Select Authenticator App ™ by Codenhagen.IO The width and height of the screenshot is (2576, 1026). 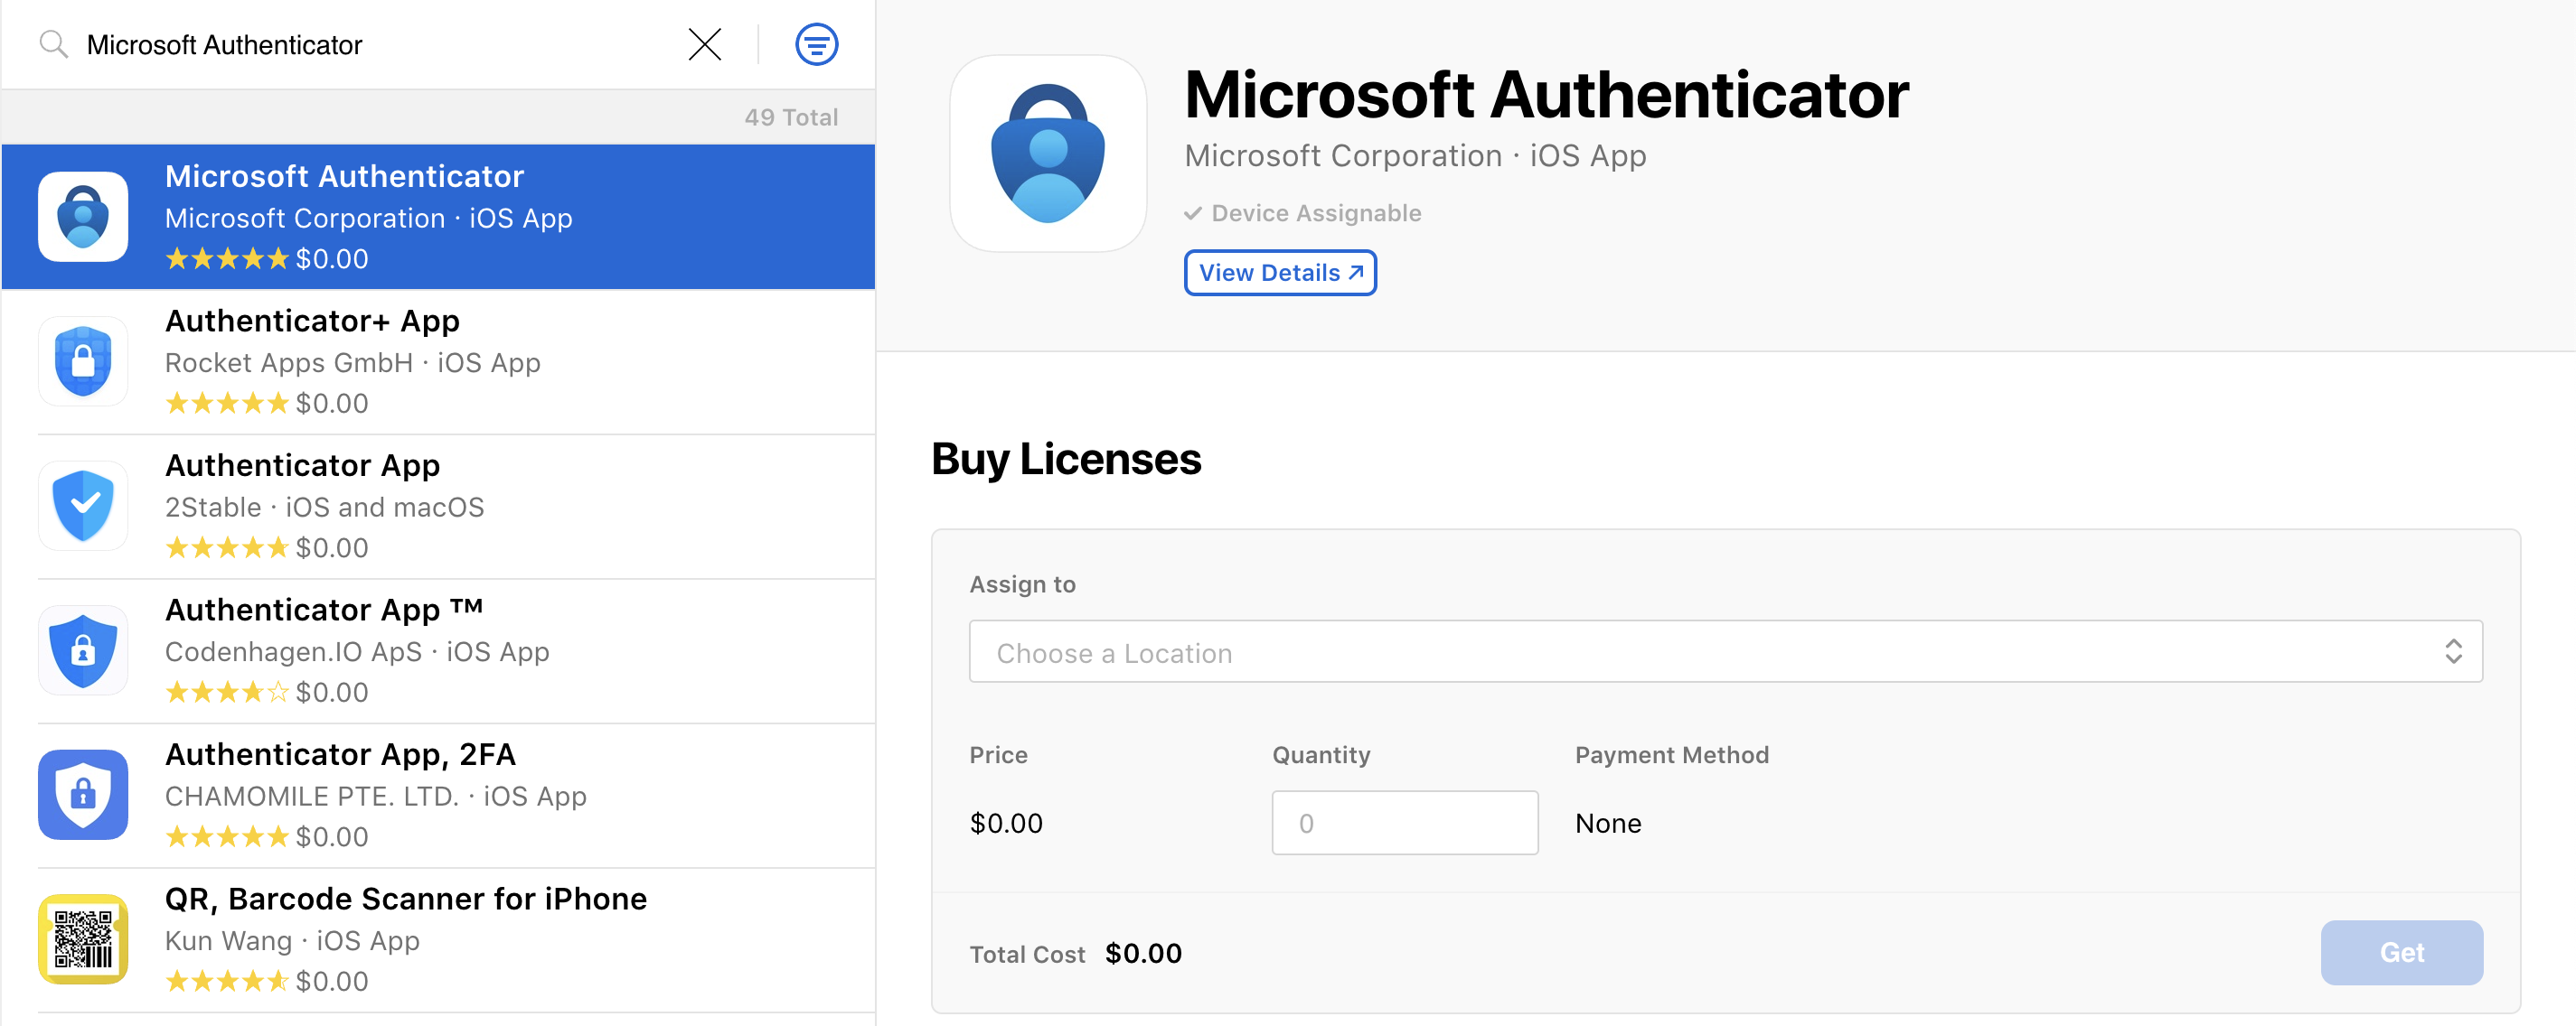[438, 651]
